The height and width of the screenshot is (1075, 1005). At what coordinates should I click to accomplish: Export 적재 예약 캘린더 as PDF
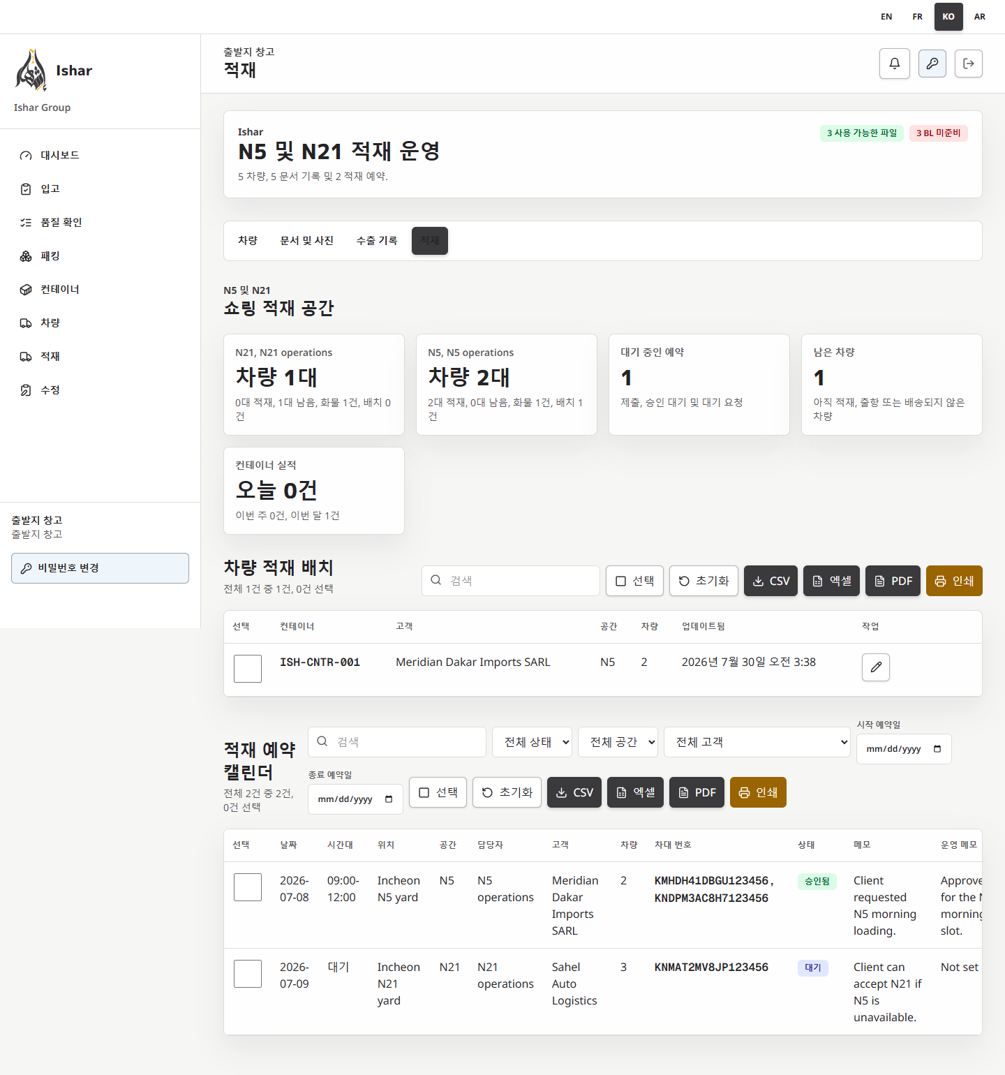pos(697,792)
